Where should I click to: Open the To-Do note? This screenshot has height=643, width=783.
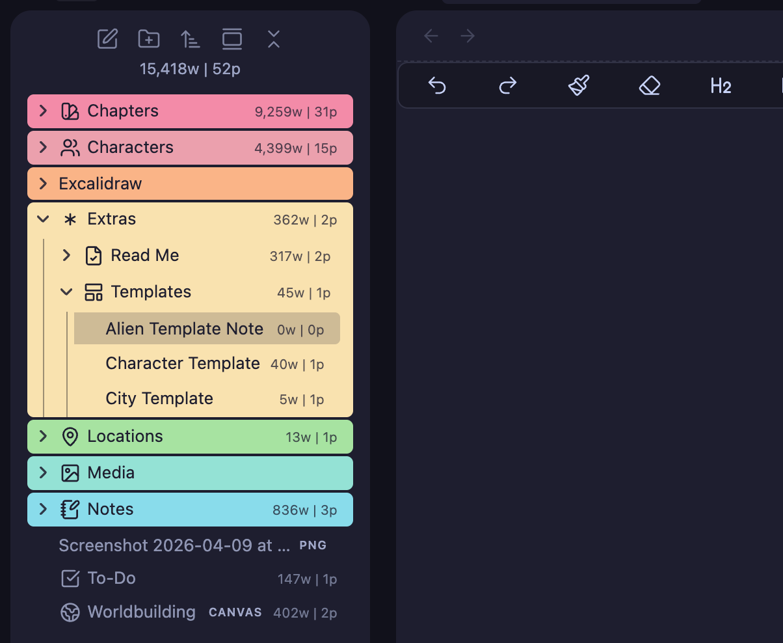(112, 578)
